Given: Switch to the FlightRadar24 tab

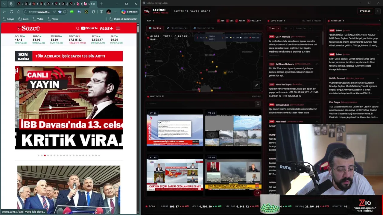Looking at the screenshot, I should [x=177, y=28].
